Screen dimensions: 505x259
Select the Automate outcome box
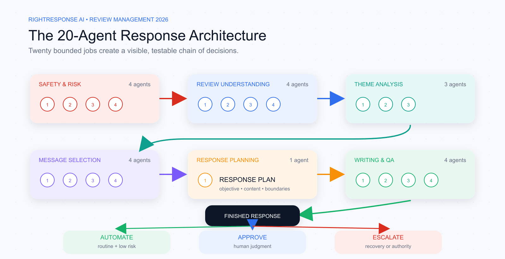click(x=117, y=242)
